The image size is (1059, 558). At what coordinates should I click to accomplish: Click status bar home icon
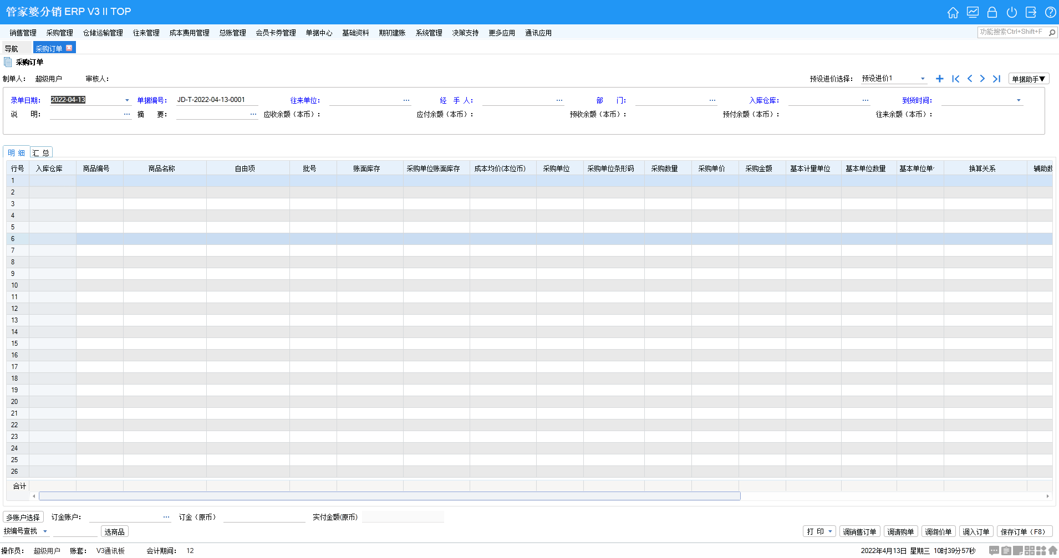click(1053, 551)
